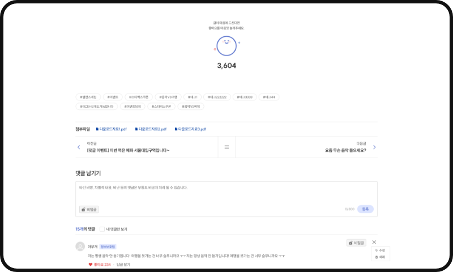Select 수정 from the comment menu

381,250
